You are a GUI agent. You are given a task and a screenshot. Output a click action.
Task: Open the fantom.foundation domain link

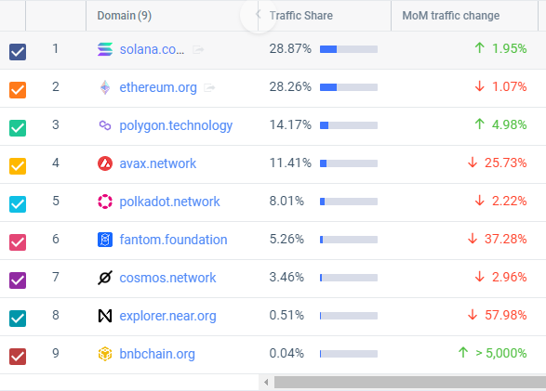pos(173,240)
